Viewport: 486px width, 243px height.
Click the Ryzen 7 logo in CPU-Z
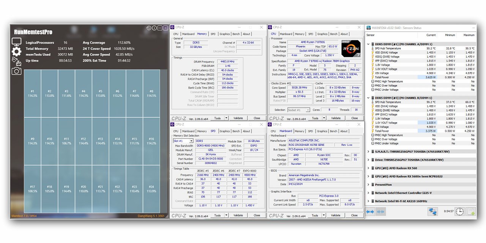351,48
